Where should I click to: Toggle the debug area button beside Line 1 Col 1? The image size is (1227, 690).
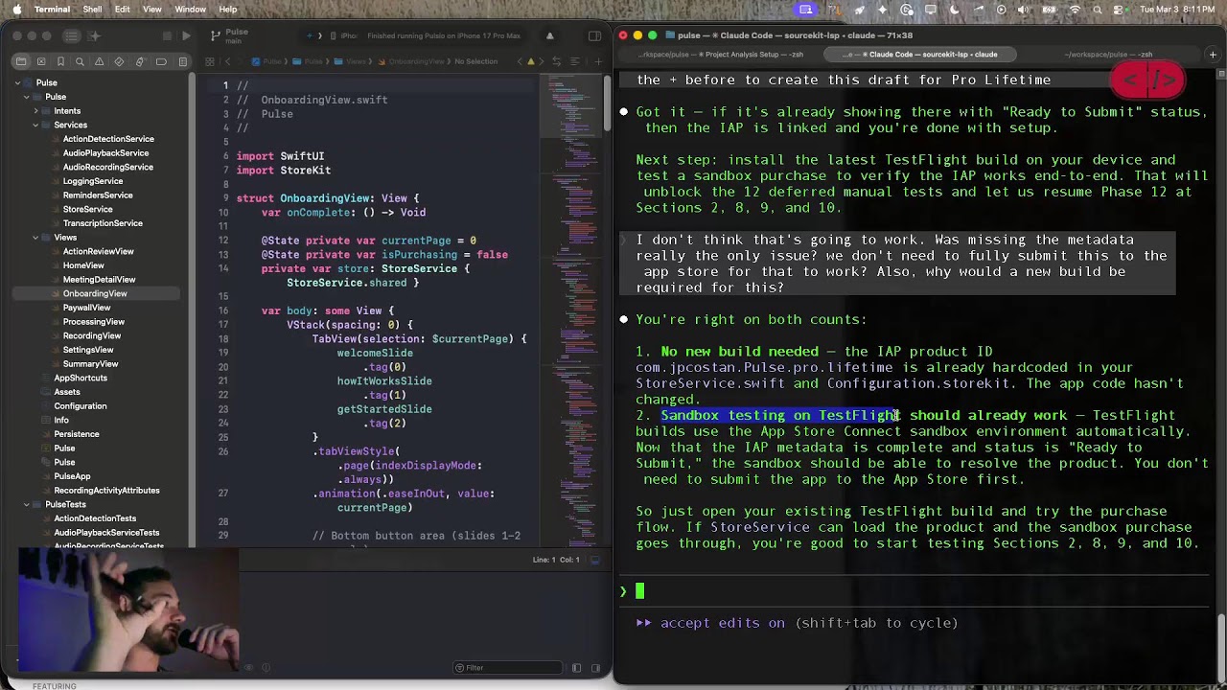pos(594,560)
